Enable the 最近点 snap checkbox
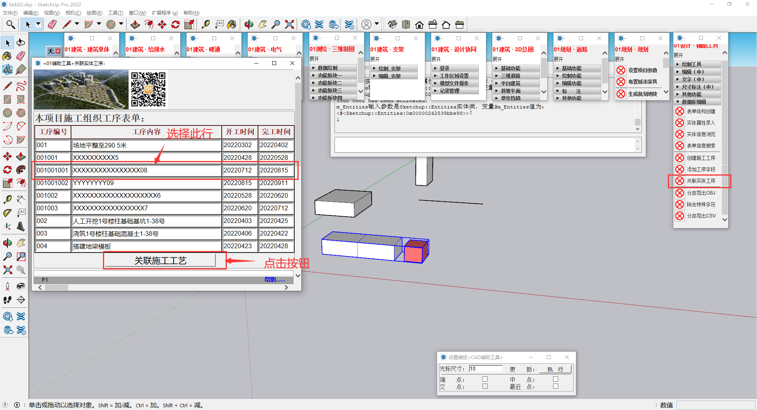Viewport: 757px width, 410px height. (555, 387)
